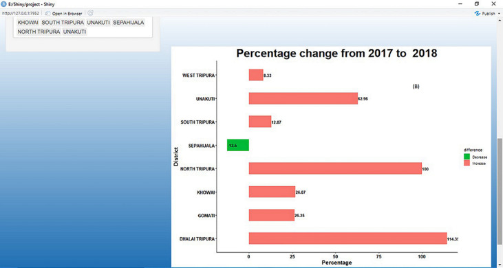Click the UNAKUTI axis label in chart
This screenshot has width=503, height=268.
(205, 99)
